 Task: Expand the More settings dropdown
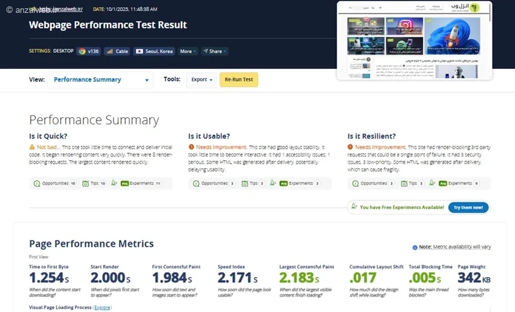click(188, 52)
